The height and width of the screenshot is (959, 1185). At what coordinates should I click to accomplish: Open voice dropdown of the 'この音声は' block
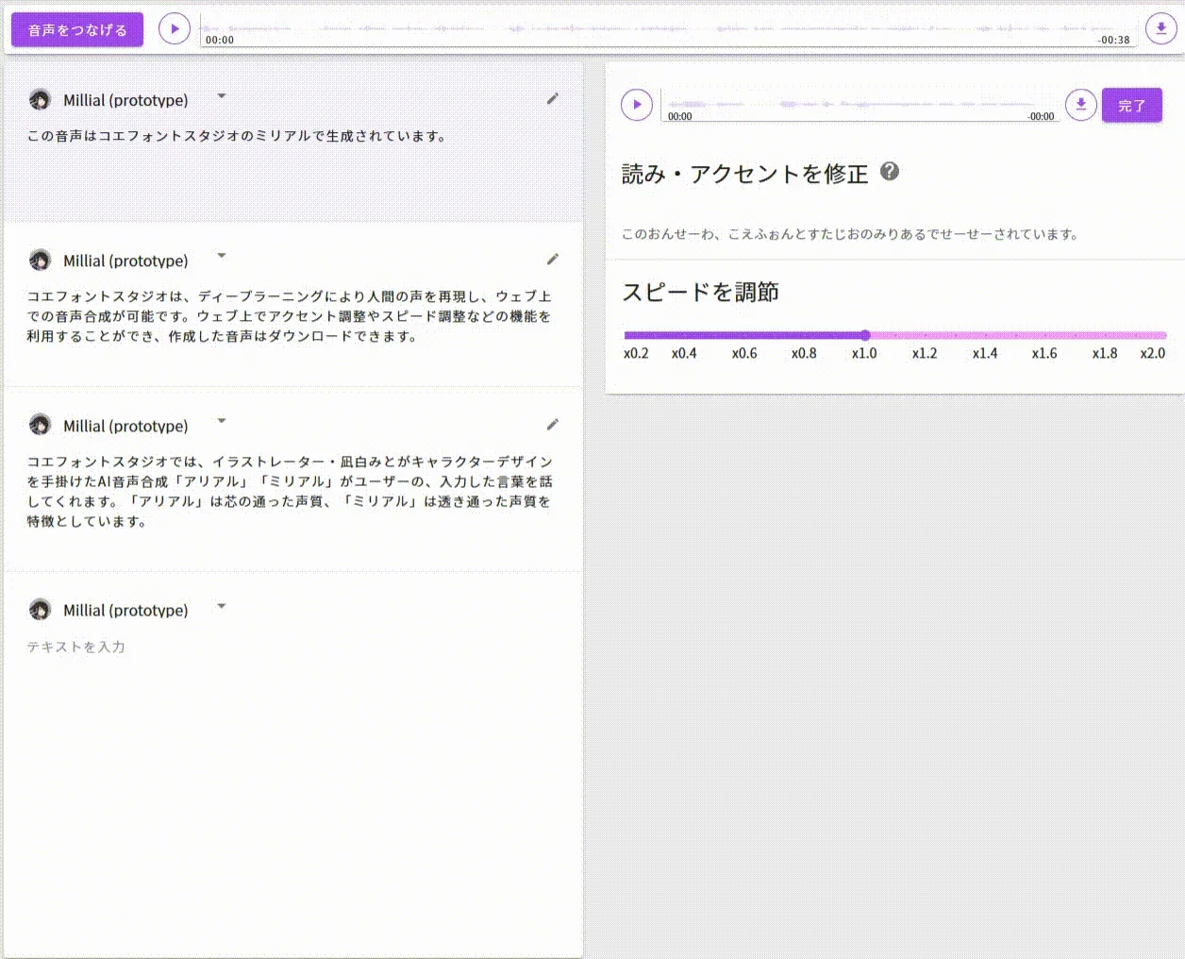click(x=222, y=96)
